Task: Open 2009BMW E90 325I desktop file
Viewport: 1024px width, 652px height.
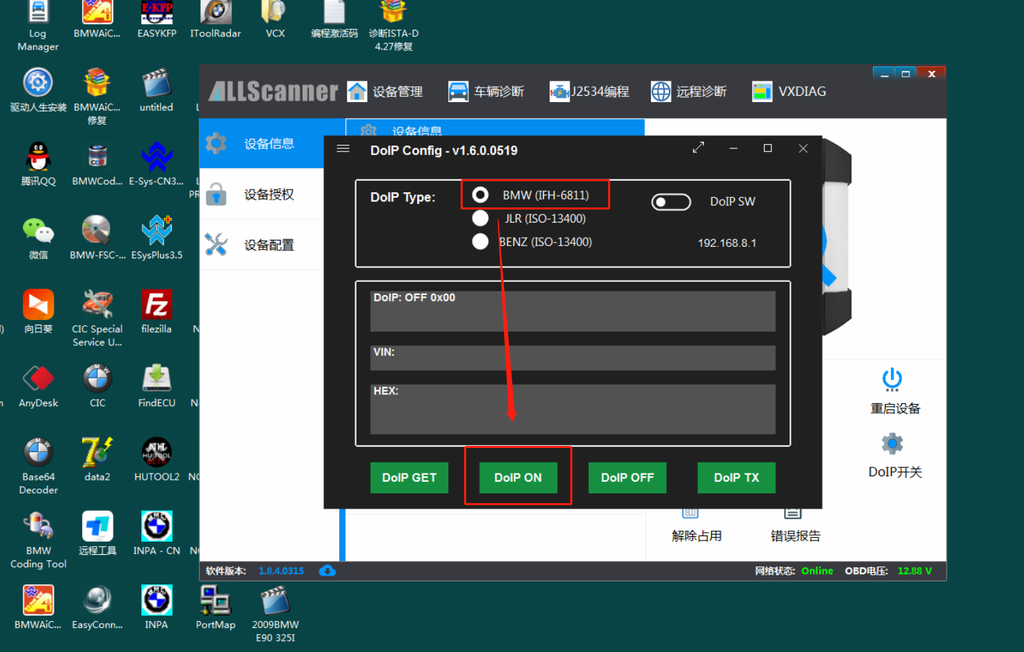Action: pos(275,613)
